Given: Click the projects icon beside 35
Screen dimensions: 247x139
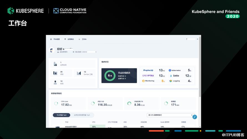Looking at the screenshot, I should (x=55, y=73).
